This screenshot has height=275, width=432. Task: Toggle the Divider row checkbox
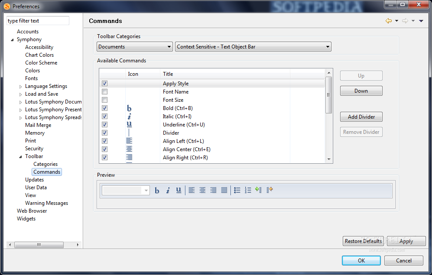[x=105, y=133]
